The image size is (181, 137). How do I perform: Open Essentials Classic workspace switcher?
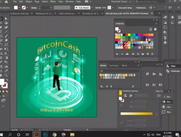121,2
